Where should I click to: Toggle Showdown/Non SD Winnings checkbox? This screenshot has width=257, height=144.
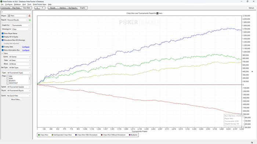3,40
